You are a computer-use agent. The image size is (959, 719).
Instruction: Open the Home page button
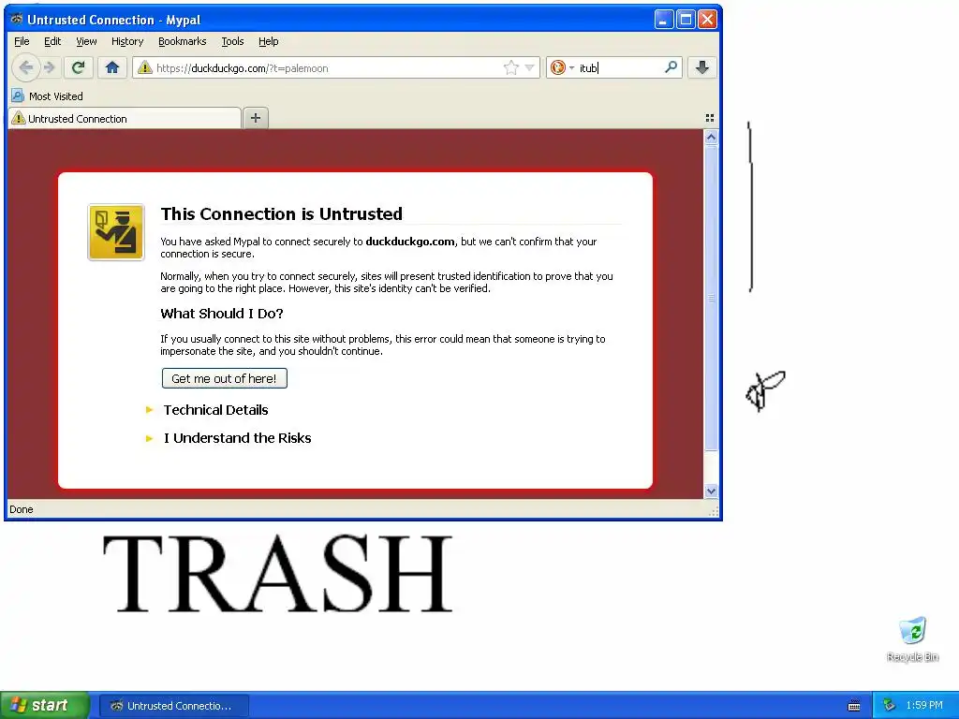pos(112,67)
